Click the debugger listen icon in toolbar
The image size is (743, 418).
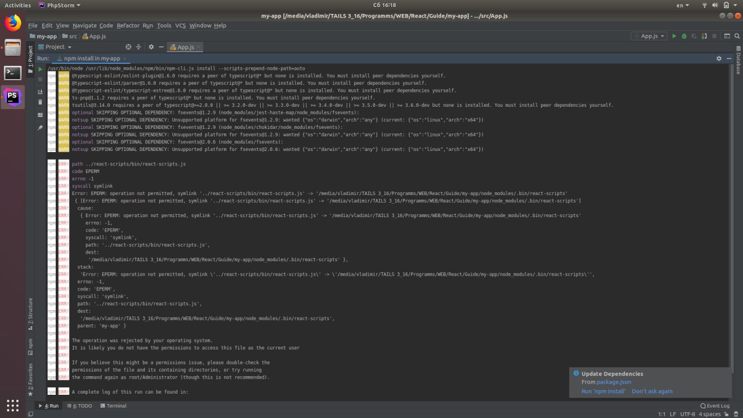coord(704,36)
